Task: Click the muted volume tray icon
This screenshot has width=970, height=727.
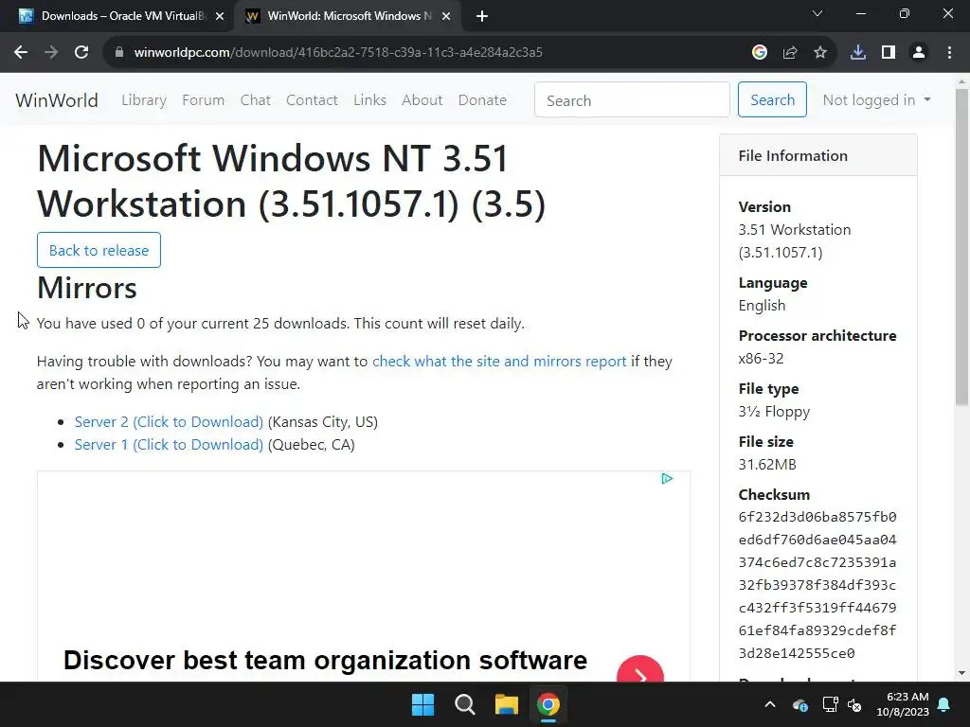Action: (x=855, y=704)
